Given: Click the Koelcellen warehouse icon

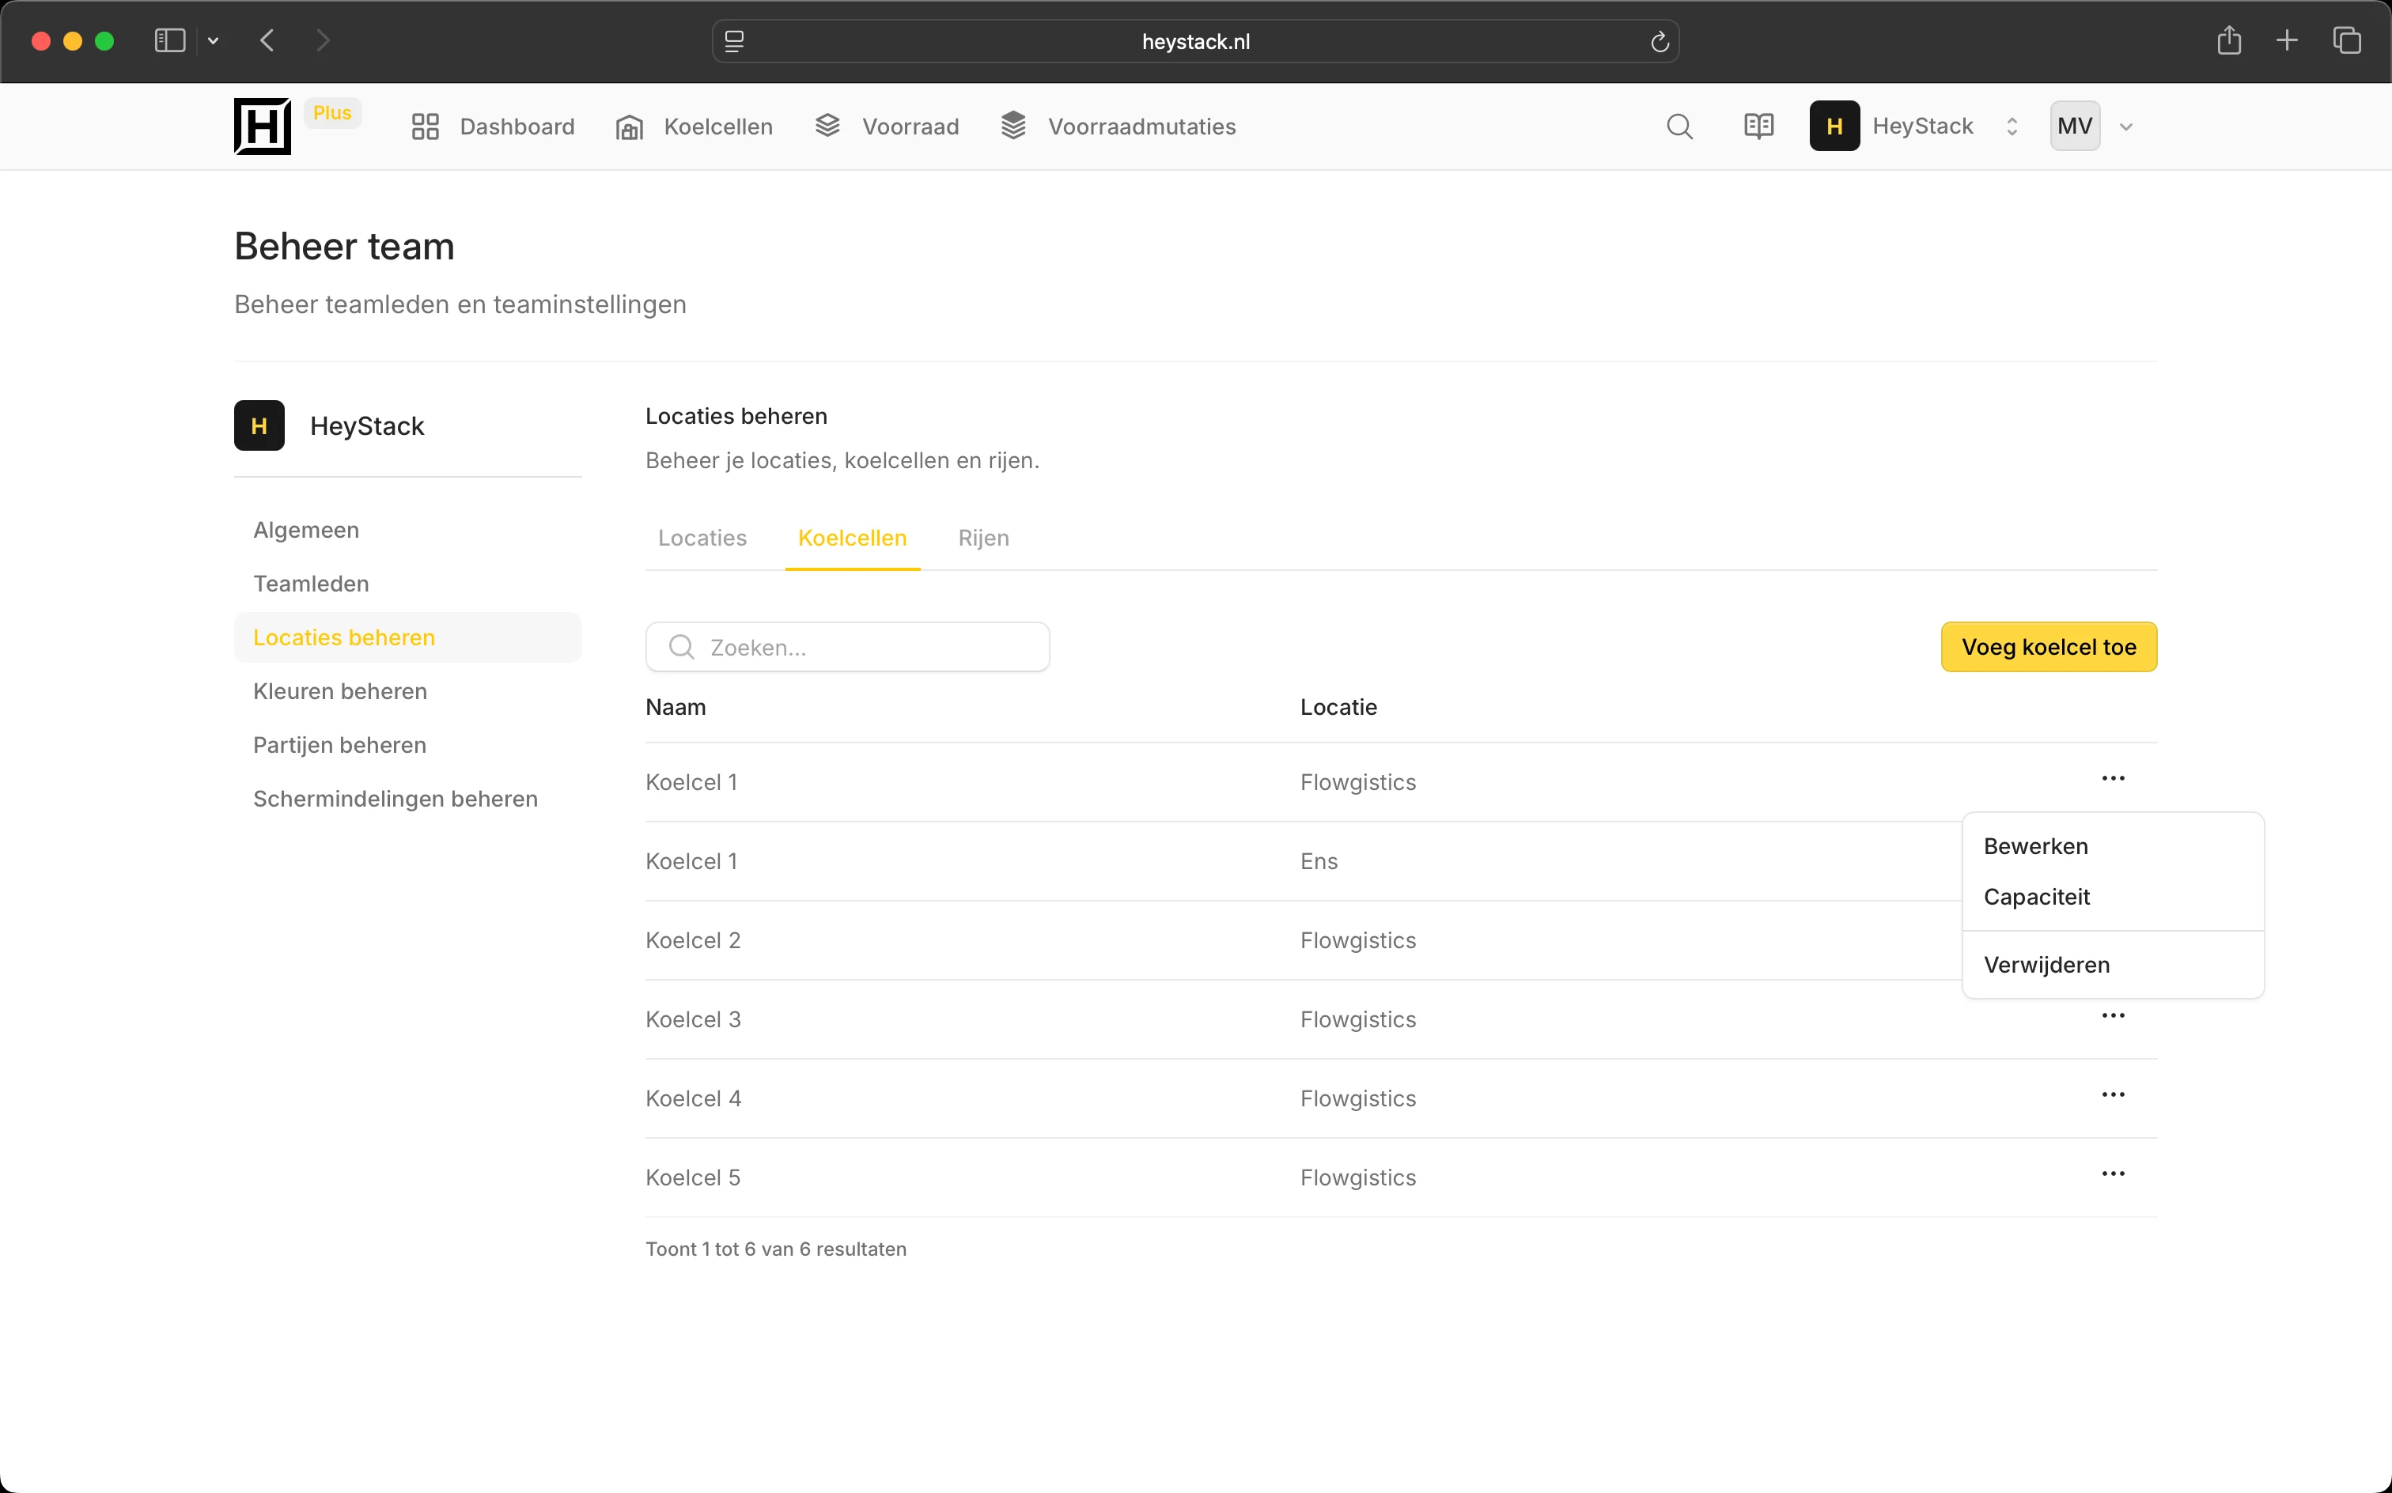Looking at the screenshot, I should point(629,127).
